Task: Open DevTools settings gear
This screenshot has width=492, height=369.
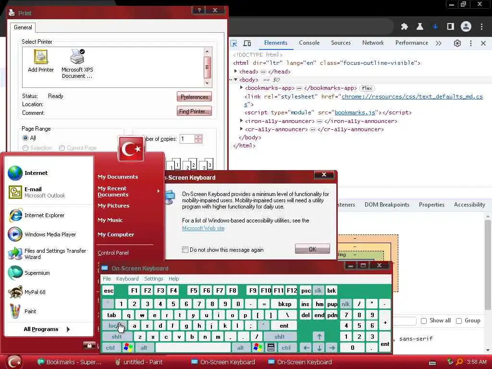Action: point(457,43)
